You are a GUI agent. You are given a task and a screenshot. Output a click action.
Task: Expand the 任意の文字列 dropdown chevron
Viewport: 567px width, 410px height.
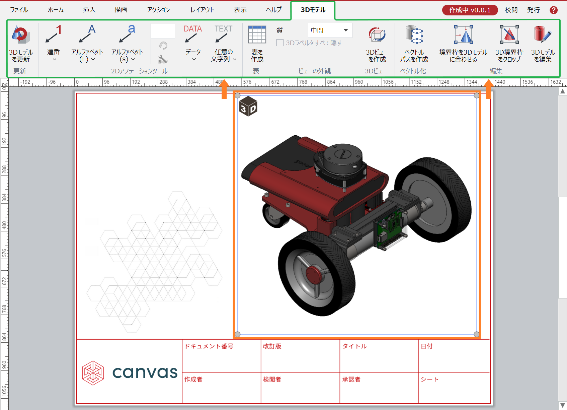pos(235,59)
